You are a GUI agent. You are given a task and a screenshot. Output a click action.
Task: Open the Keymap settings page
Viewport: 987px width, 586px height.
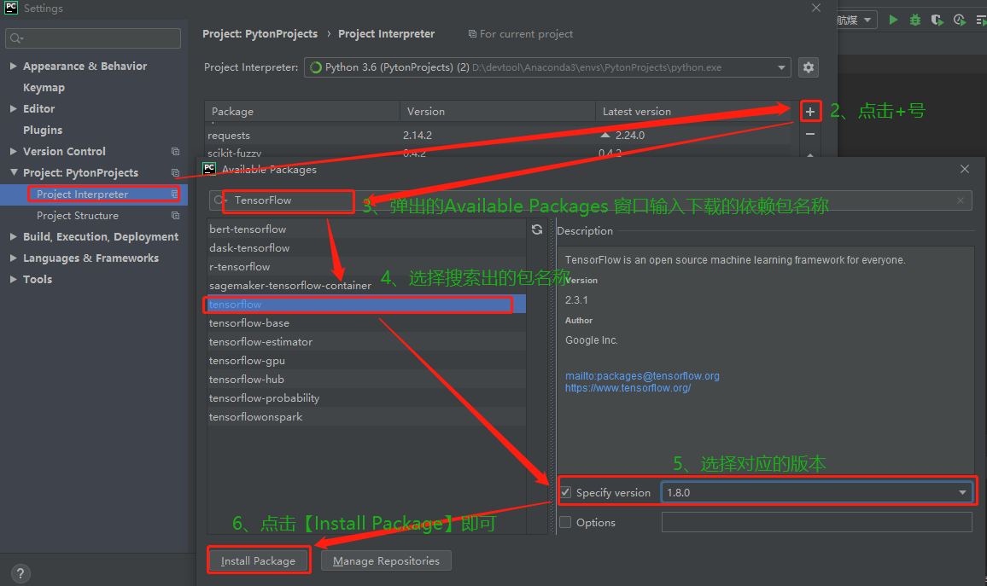(x=44, y=87)
